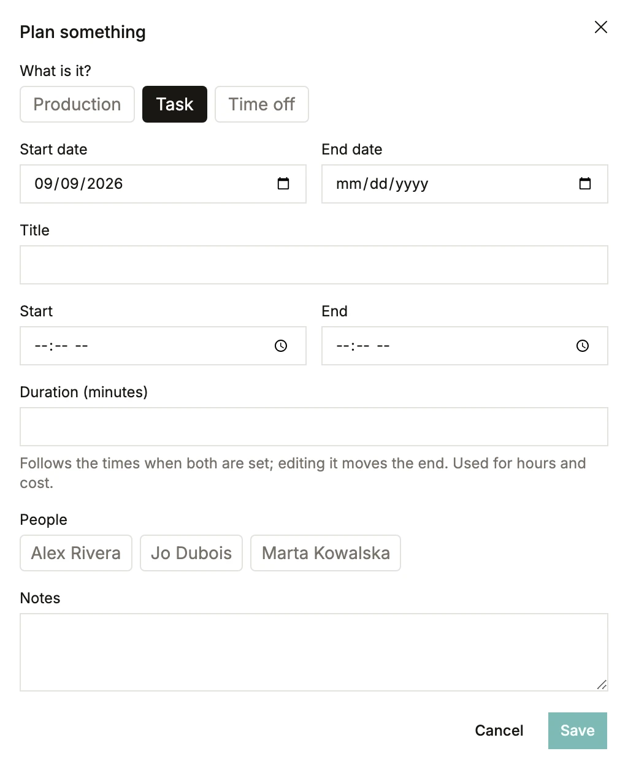628x770 pixels.
Task: Toggle Alex Rivera in People
Action: pos(76,553)
